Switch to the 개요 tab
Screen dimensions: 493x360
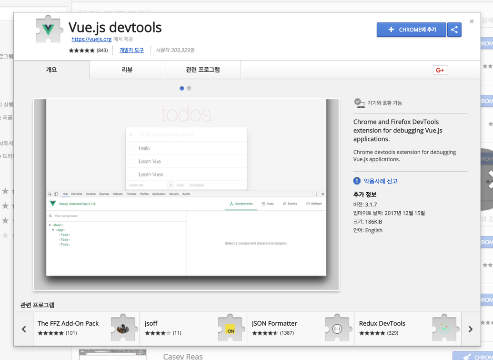click(x=51, y=70)
